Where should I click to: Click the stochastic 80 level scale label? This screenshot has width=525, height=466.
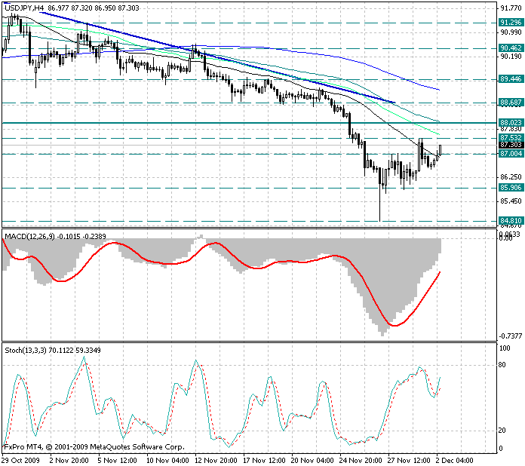[503, 365]
